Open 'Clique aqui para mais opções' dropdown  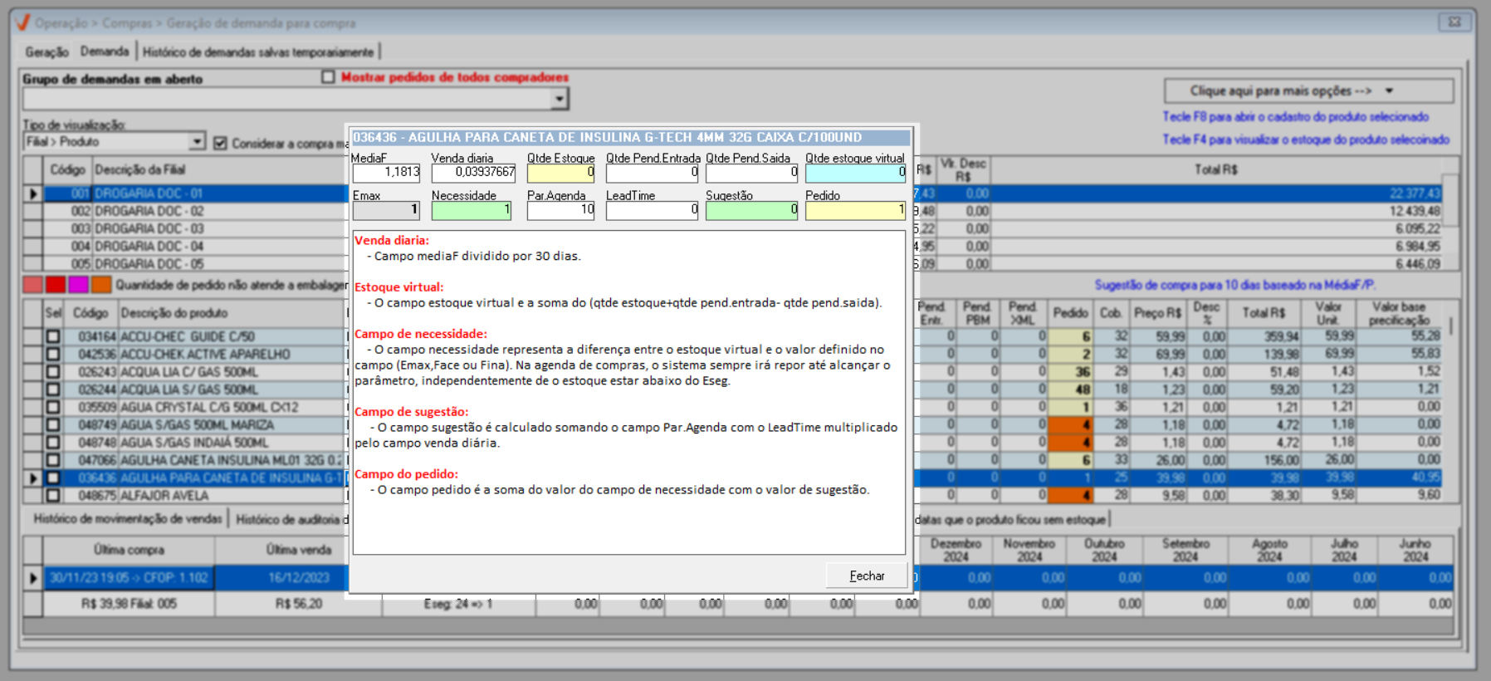click(1308, 91)
